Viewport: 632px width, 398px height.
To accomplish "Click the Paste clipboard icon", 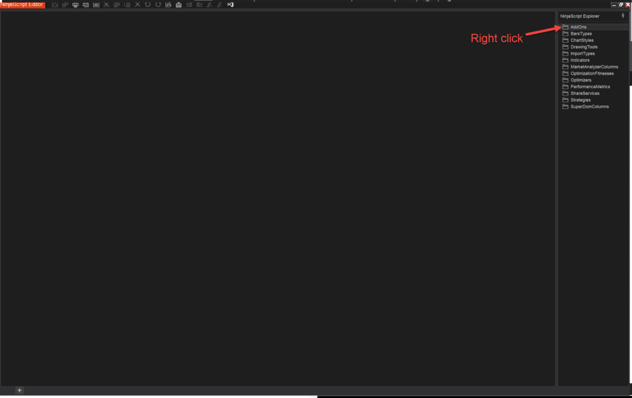I will 127,5.
